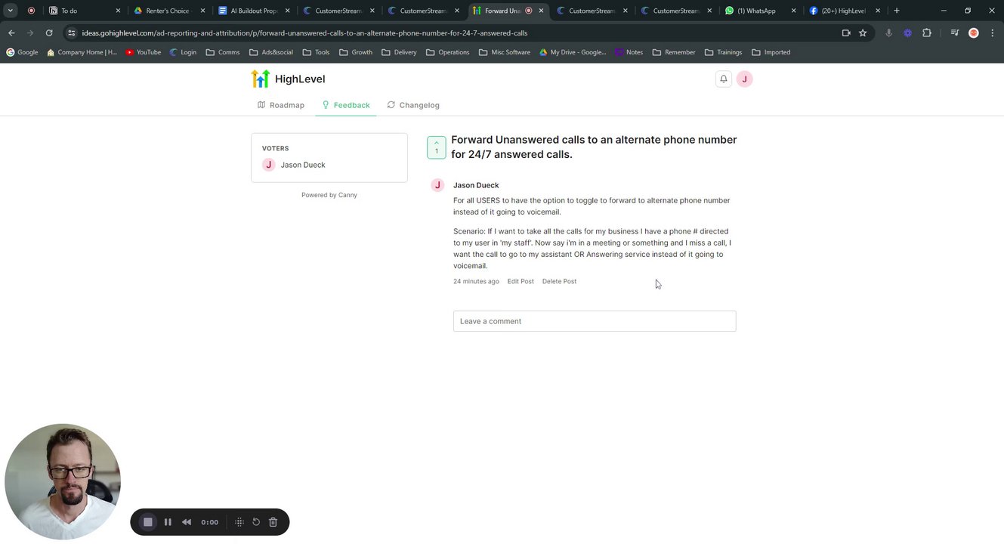The width and height of the screenshot is (1004, 544).
Task: Open the Notes bookmark
Action: [629, 52]
